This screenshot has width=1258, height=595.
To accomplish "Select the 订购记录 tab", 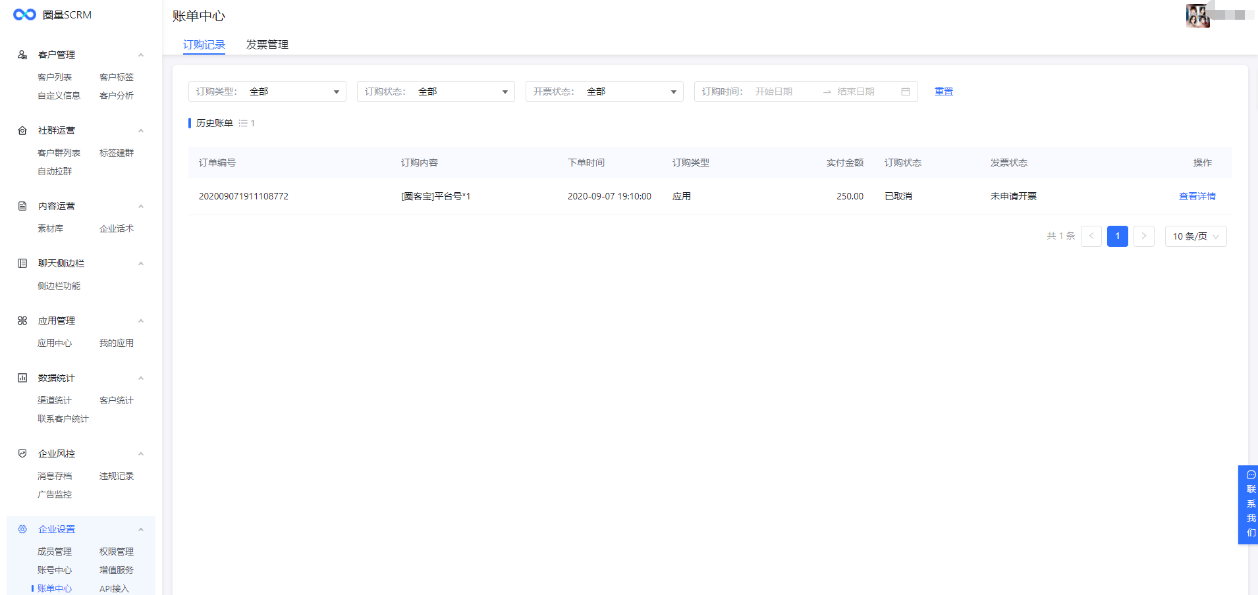I will (x=204, y=44).
